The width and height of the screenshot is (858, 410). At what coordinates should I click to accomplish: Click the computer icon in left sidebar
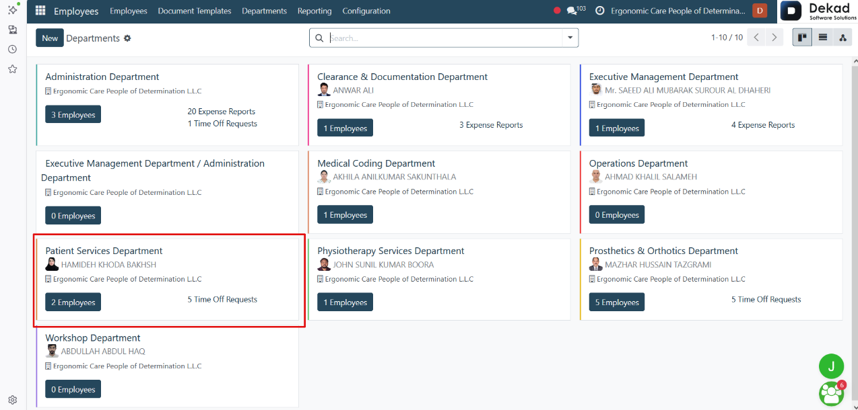tap(12, 30)
